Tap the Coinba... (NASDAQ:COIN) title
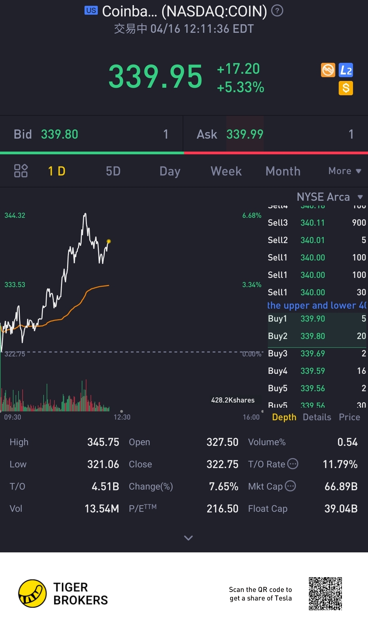The width and height of the screenshot is (368, 635). (184, 11)
